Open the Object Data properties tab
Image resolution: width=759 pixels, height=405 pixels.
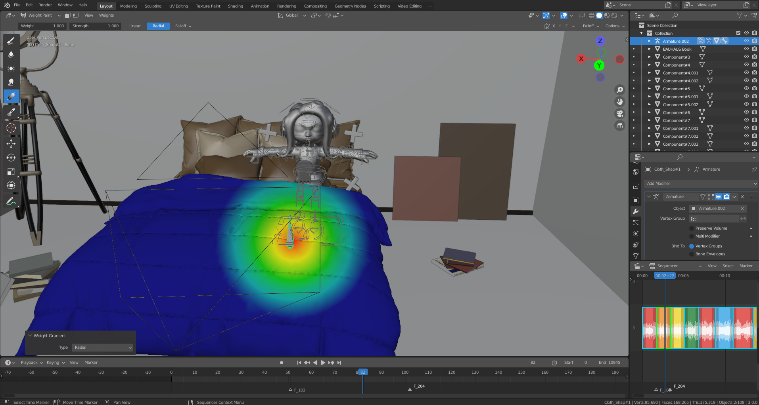tap(636, 256)
